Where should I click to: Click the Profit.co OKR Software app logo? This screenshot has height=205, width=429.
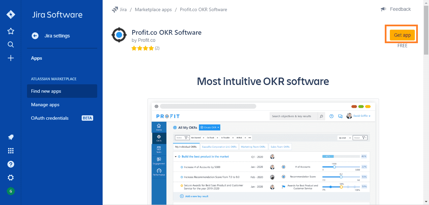[119, 35]
